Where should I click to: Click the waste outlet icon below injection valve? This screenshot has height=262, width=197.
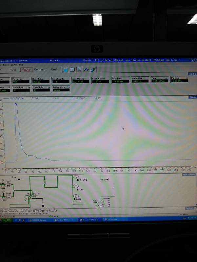43,206
